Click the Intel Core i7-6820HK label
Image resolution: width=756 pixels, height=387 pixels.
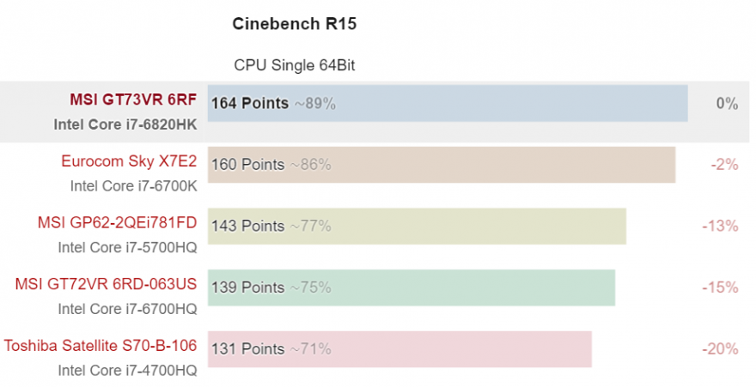coord(125,124)
